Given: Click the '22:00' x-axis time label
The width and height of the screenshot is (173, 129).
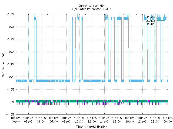Looking at the screenshot, I should point(155,121).
